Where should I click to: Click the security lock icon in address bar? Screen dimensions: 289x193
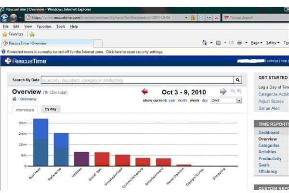193,18
